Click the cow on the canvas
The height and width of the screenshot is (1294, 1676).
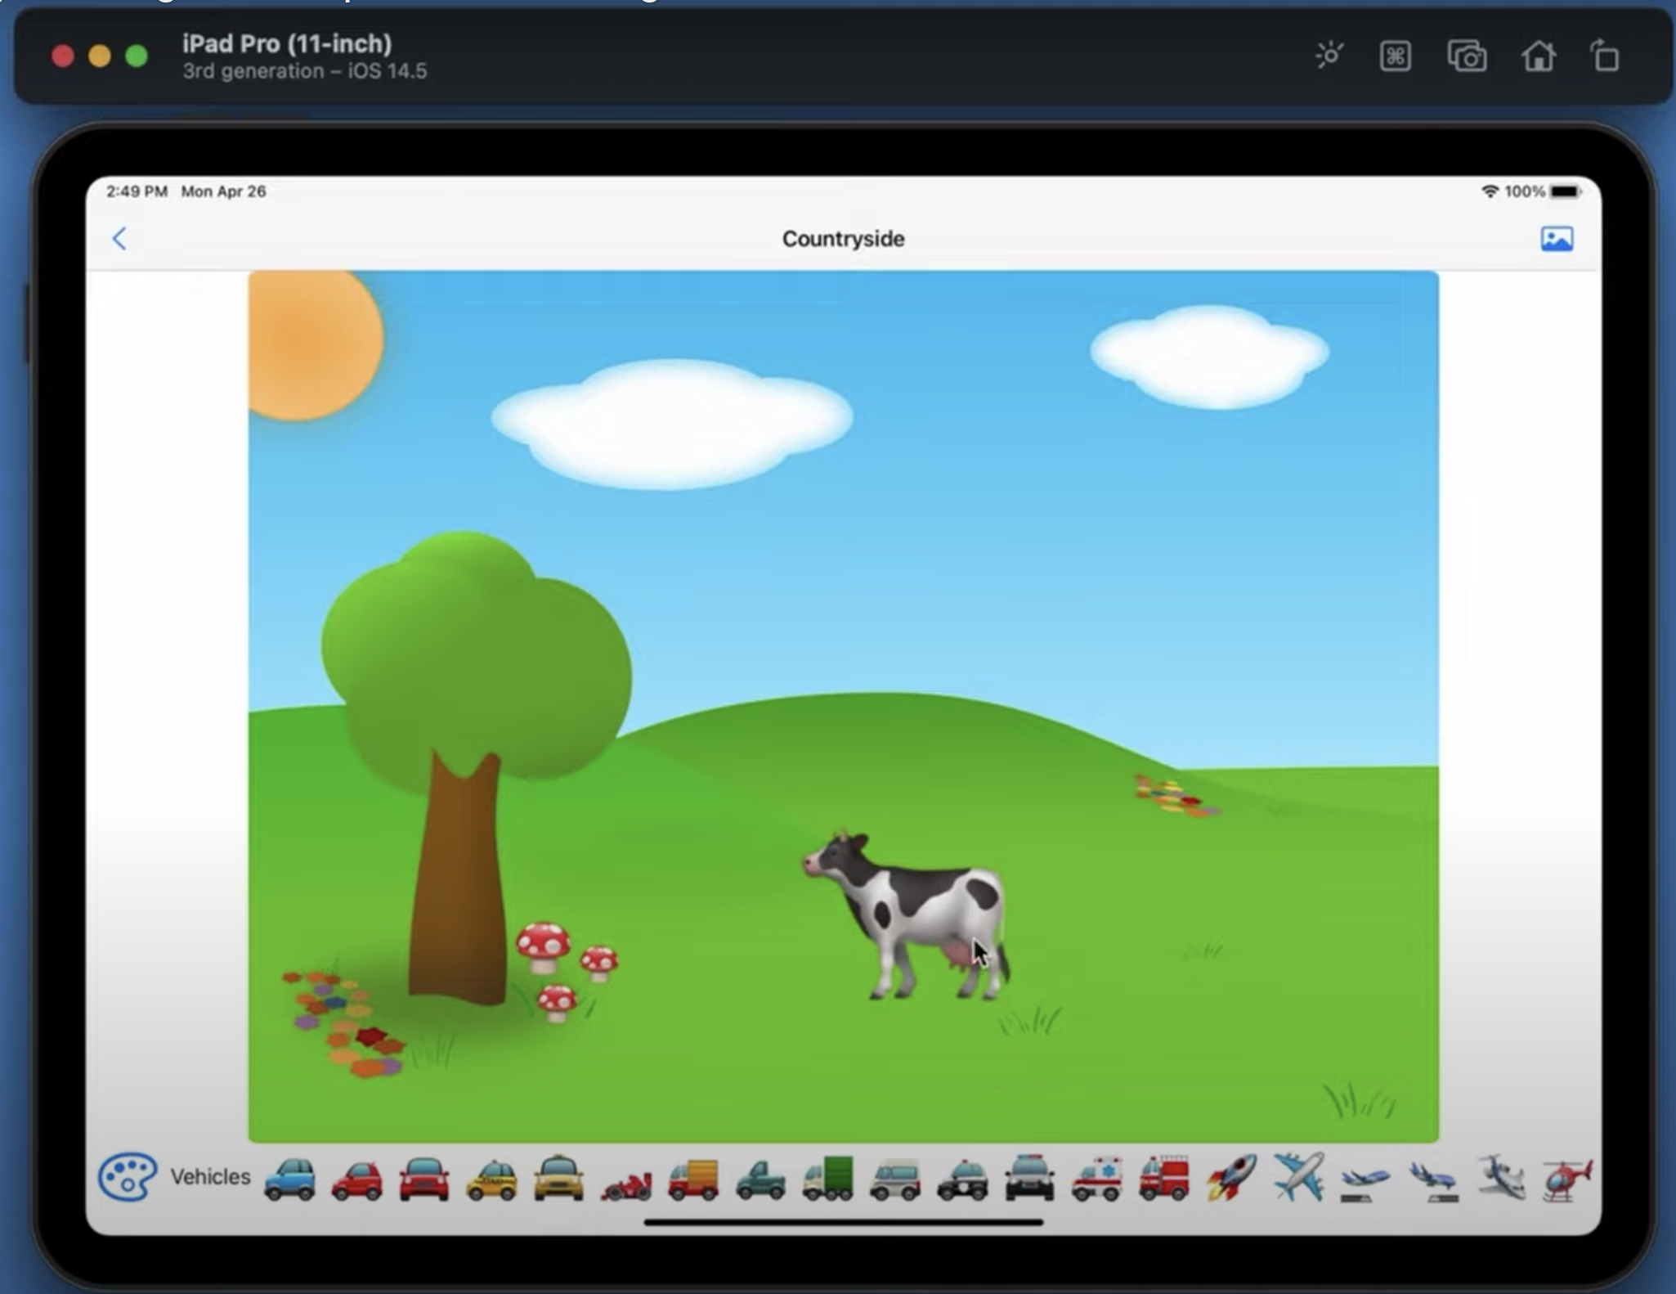tap(912, 916)
